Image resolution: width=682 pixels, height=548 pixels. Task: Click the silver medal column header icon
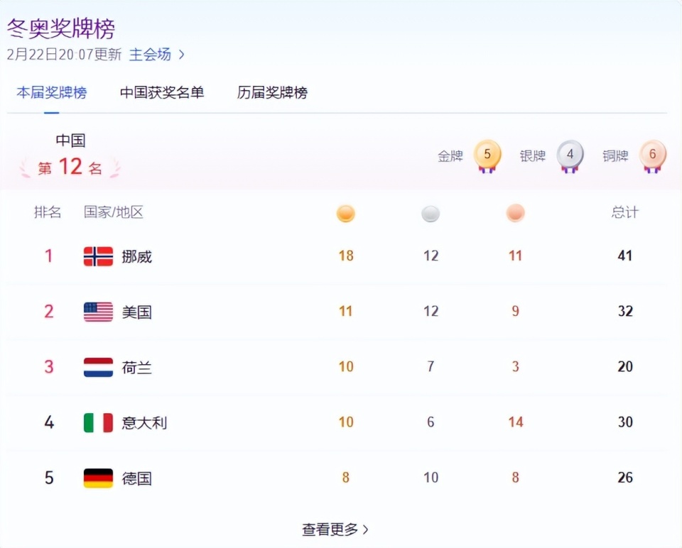click(x=431, y=213)
